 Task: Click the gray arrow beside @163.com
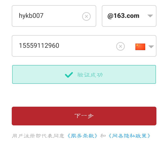[x=150, y=16]
